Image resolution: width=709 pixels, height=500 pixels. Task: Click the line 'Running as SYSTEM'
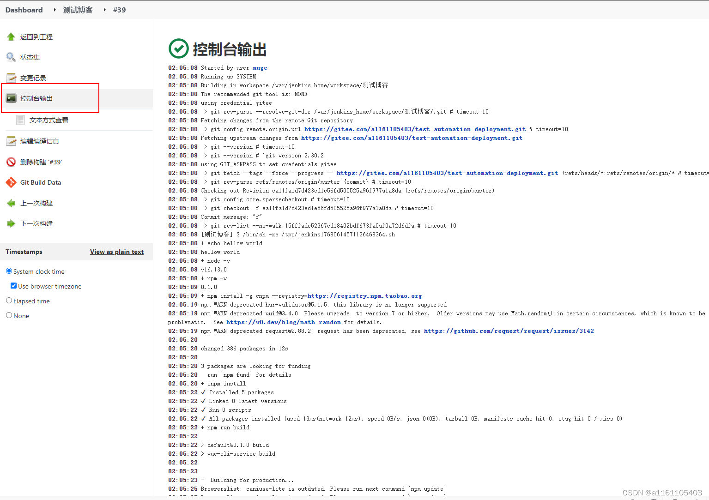point(228,77)
